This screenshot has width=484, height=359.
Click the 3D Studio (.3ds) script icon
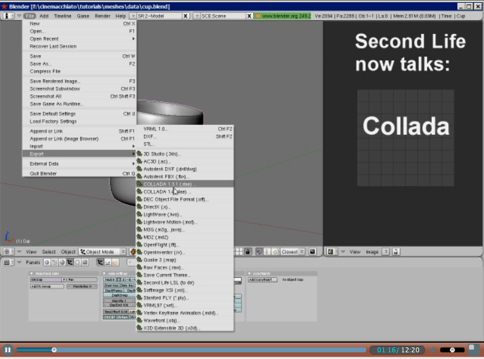(x=140, y=153)
